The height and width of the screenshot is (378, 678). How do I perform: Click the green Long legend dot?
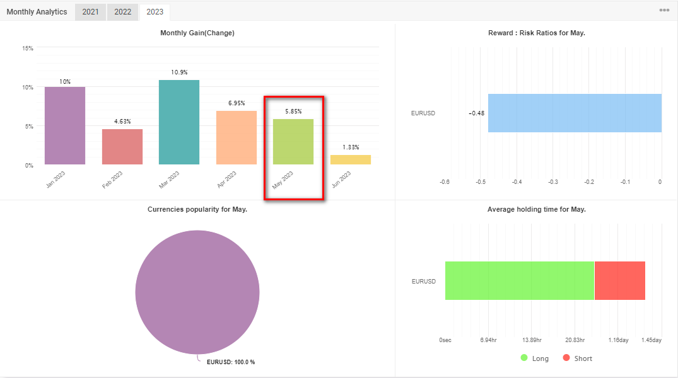coord(524,358)
